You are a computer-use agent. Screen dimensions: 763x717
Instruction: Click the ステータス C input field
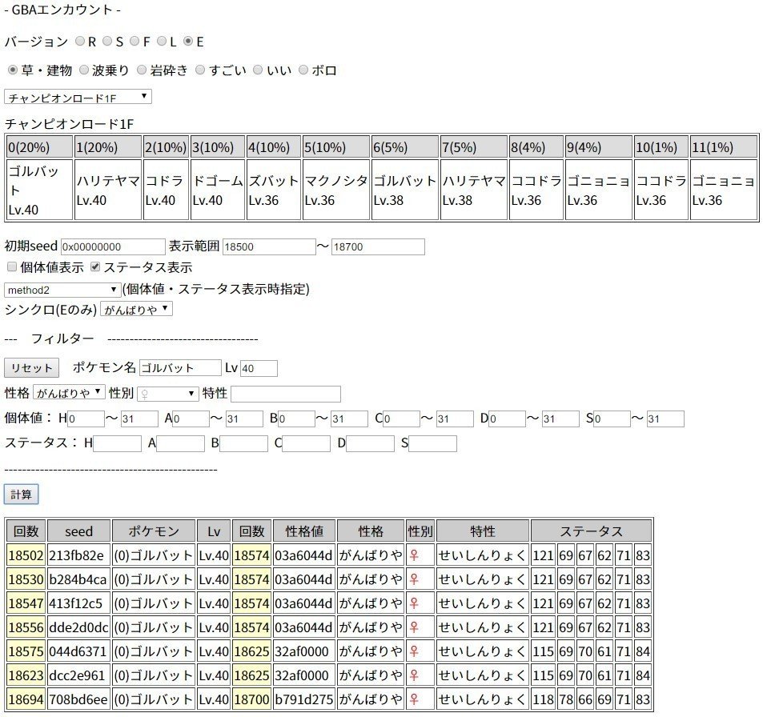306,443
